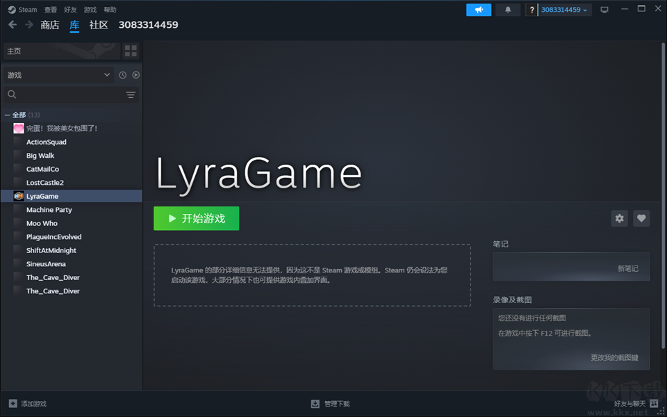Open the 游戏 menu in the menu bar

90,9
